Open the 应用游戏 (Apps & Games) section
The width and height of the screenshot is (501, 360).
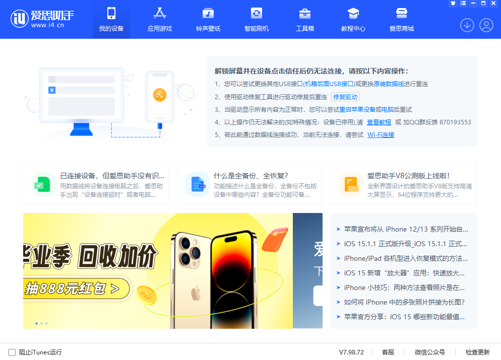coord(159,19)
